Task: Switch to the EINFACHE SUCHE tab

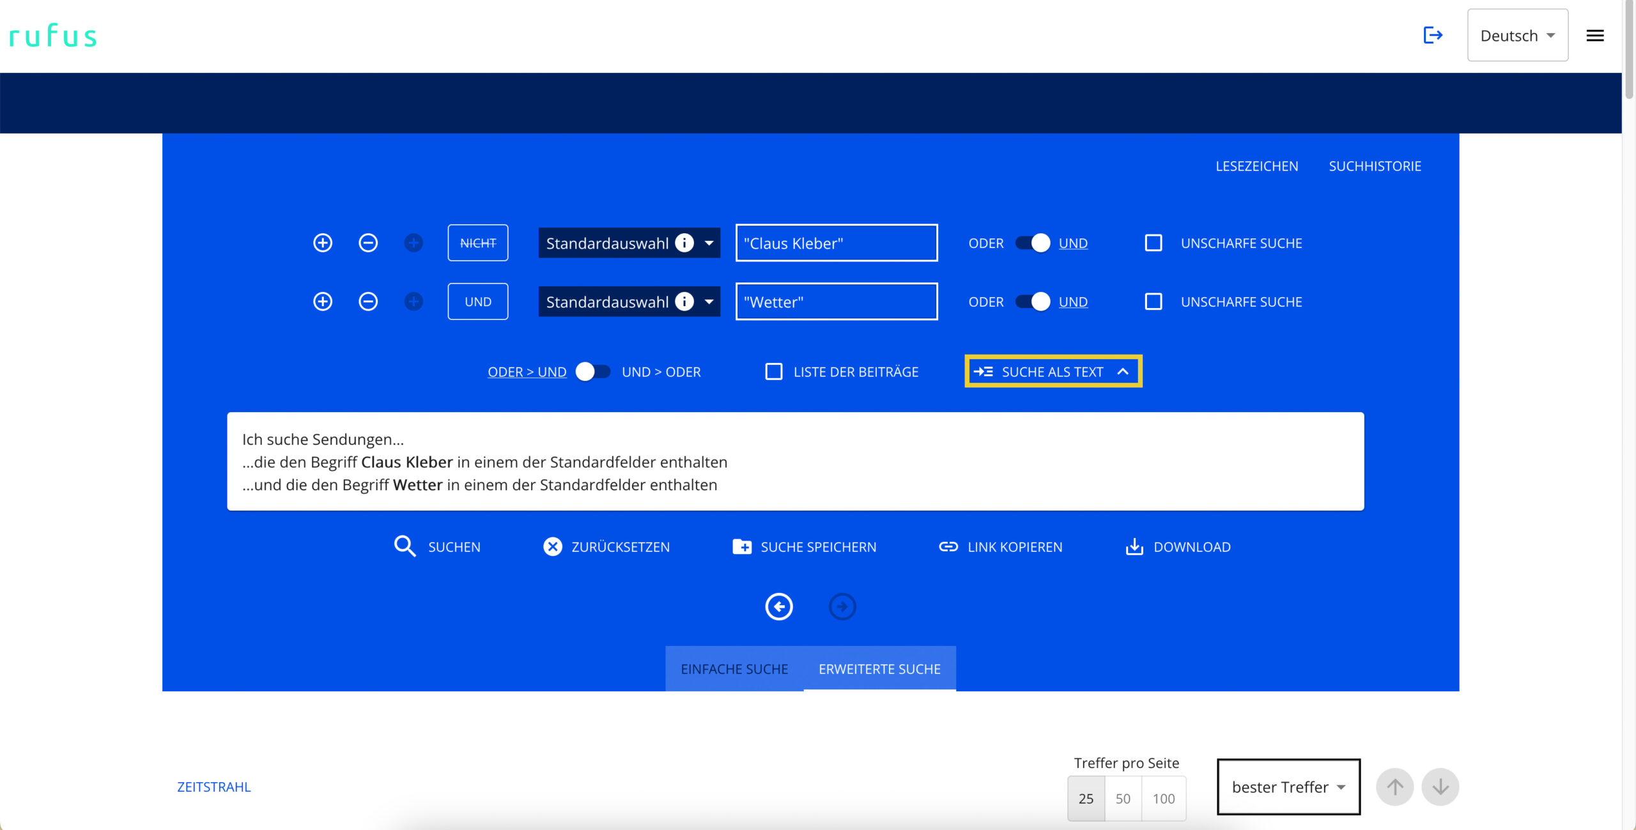Action: tap(734, 669)
